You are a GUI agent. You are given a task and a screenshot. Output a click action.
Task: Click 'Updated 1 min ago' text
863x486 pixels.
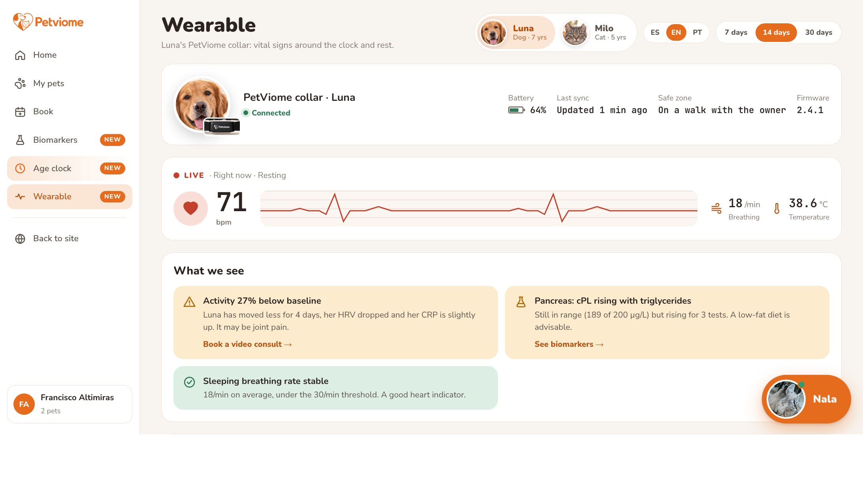[x=602, y=110]
